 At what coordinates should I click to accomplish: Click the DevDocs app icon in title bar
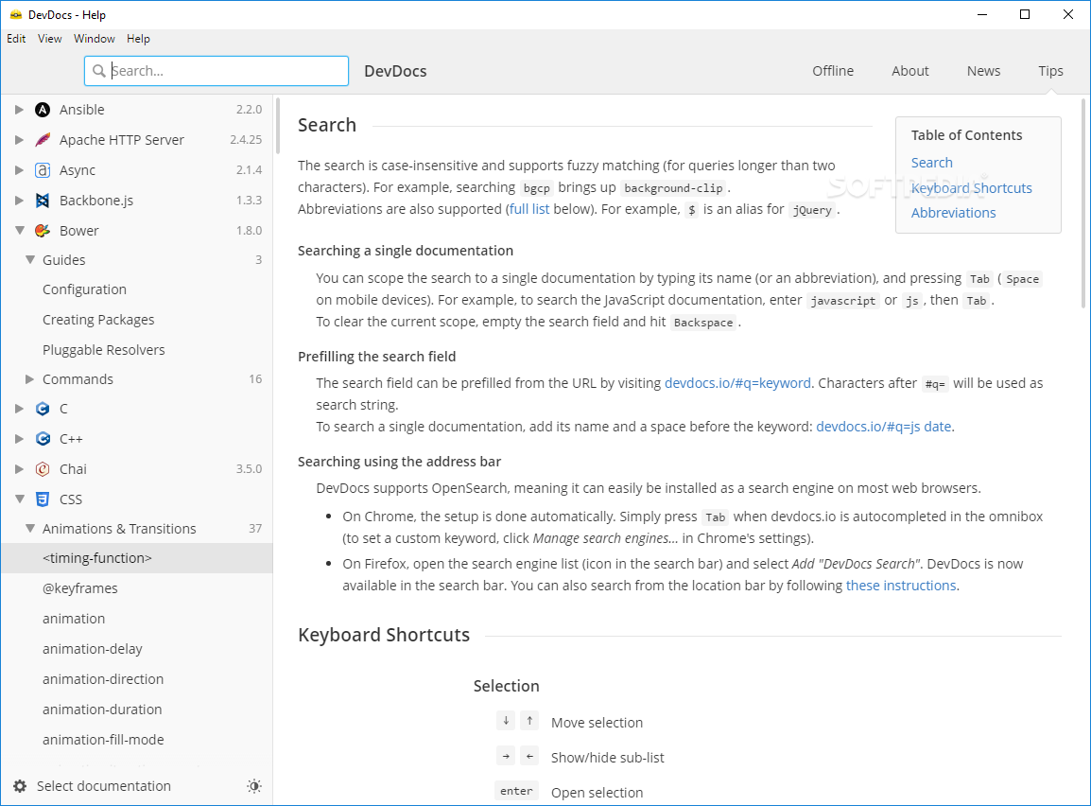pos(15,14)
